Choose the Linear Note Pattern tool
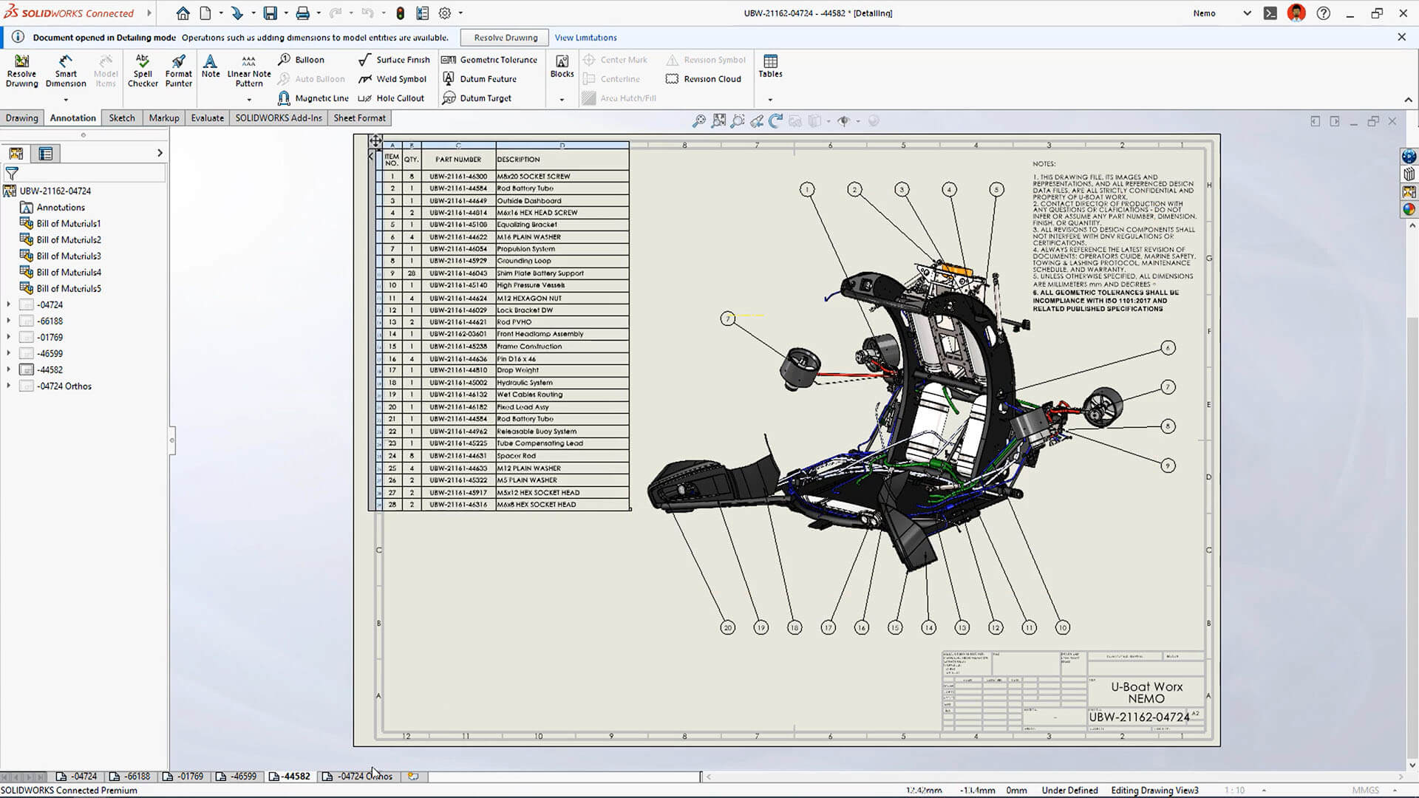 point(249,71)
